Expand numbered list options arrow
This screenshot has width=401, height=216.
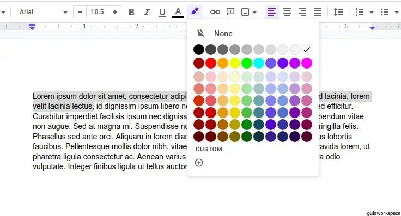(372, 13)
